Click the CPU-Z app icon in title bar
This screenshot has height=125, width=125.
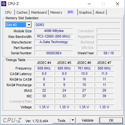4,4
